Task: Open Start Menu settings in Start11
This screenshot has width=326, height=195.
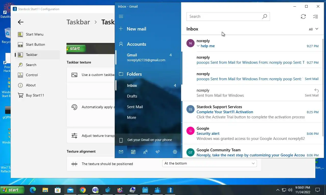Action: pos(37,34)
